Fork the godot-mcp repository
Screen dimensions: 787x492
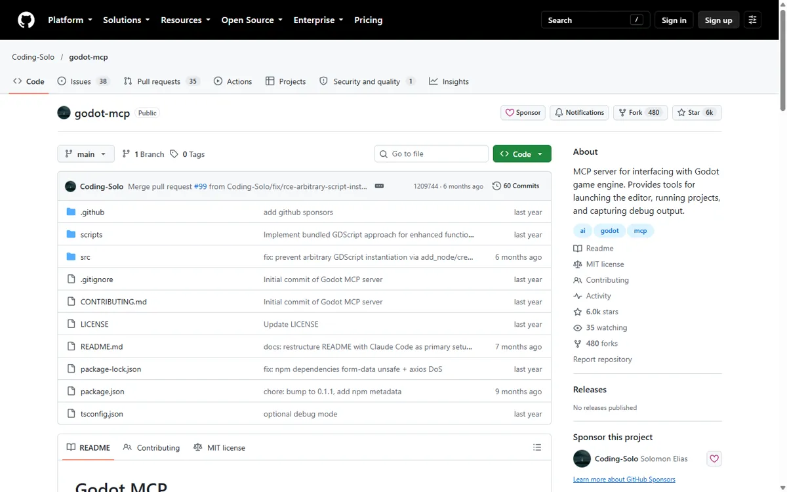(640, 113)
